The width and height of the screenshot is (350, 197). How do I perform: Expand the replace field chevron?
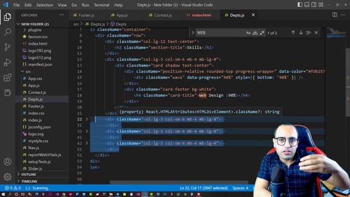(193, 33)
